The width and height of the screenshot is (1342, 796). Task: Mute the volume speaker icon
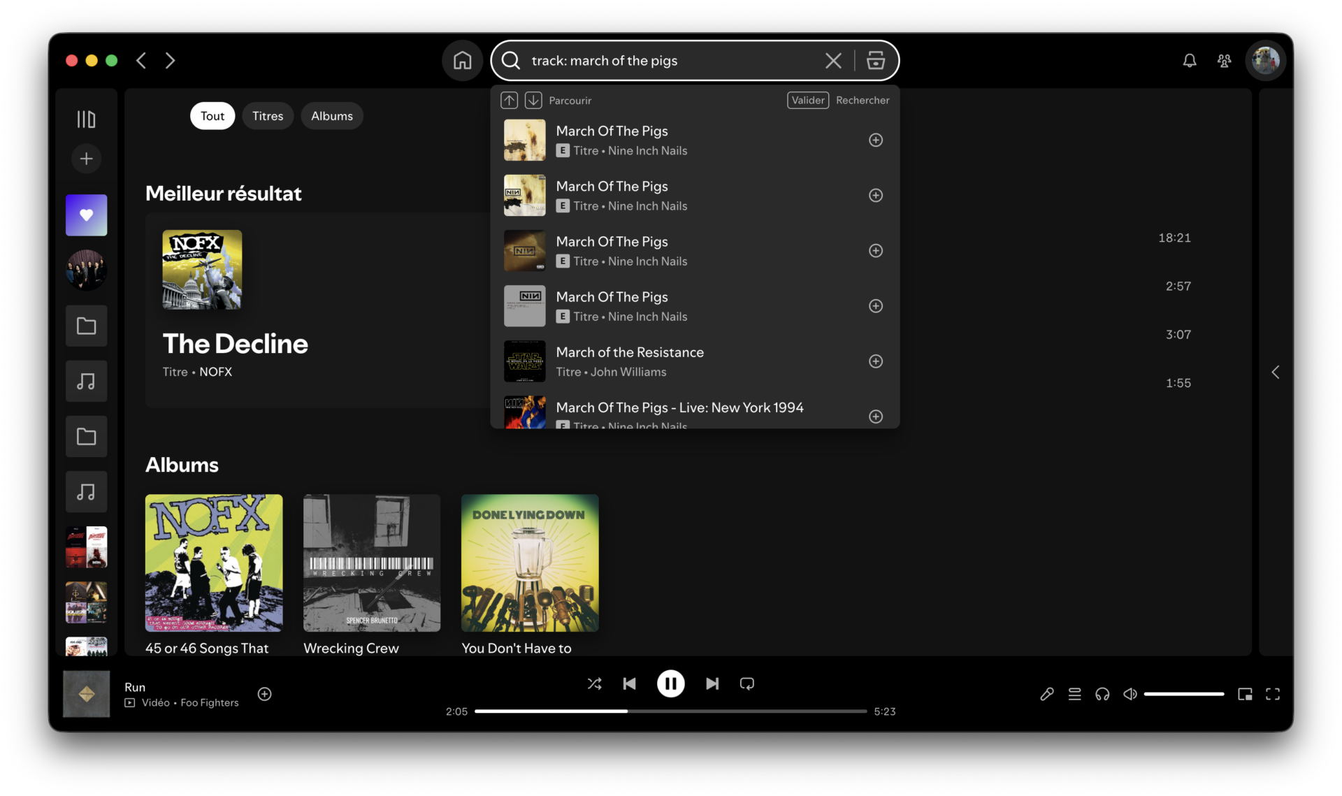[1130, 695]
